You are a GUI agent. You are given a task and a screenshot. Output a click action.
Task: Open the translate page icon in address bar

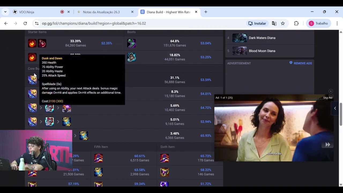(x=274, y=23)
